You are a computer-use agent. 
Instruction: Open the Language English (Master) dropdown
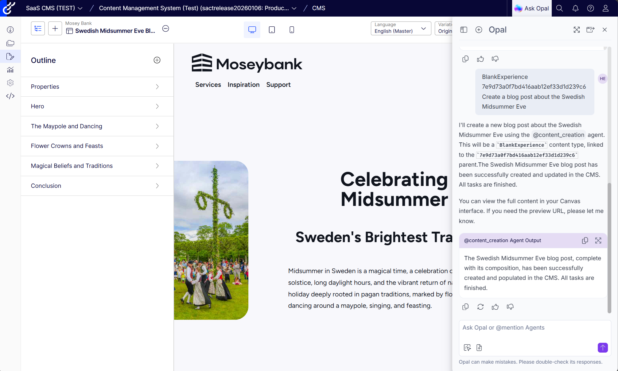point(424,28)
